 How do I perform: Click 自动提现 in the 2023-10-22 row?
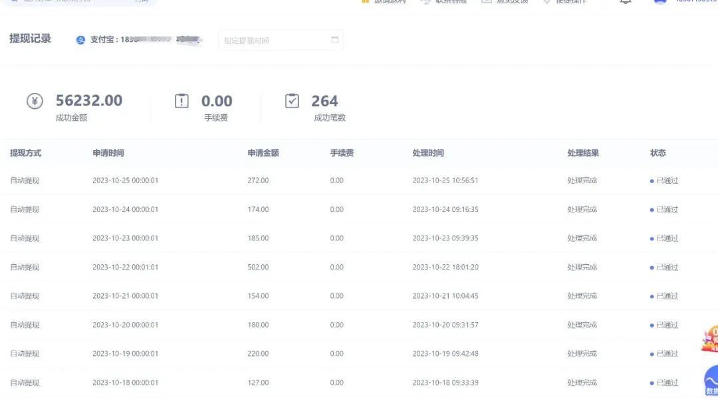[25, 267]
